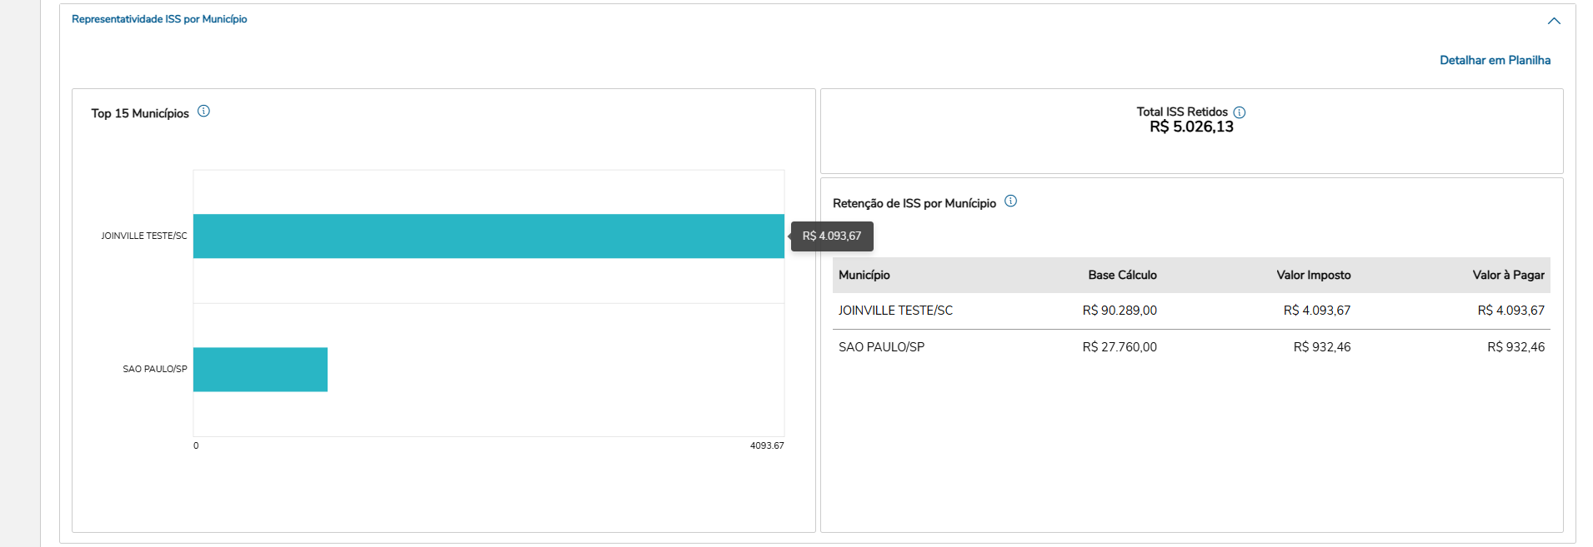Click the Valor à Pagar column header
Screen dimensions: 1593x547
[x=1508, y=276]
